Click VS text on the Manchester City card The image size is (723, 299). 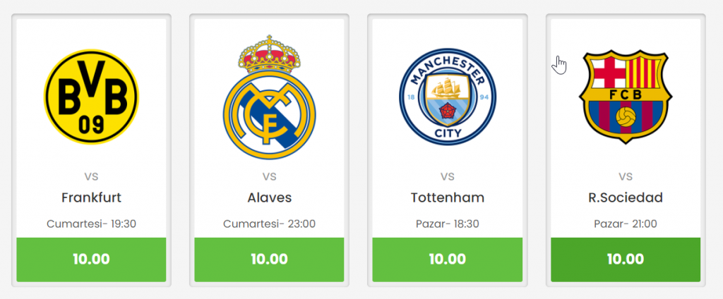point(447,176)
